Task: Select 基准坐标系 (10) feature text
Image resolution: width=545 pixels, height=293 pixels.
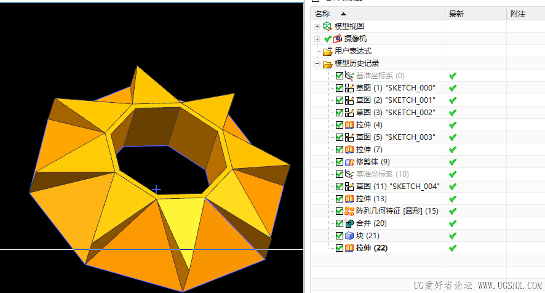Action: 383,174
